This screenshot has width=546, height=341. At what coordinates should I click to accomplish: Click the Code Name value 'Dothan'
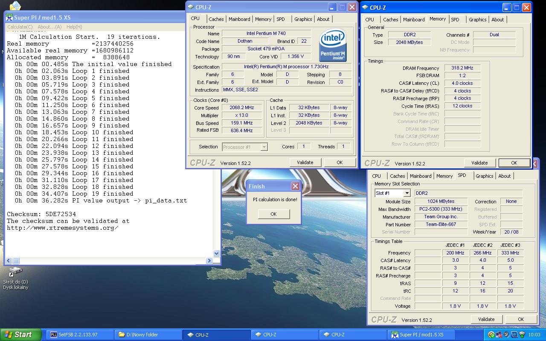[245, 41]
